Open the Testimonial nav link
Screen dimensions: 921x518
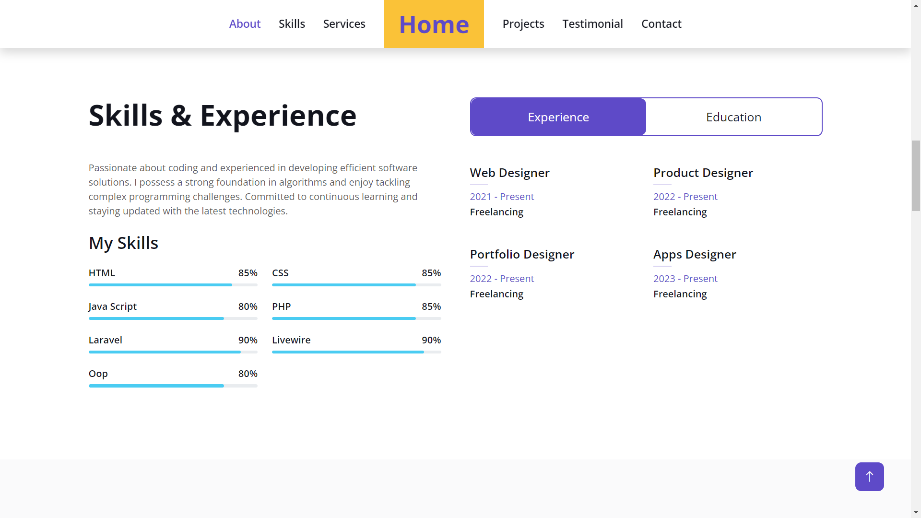(x=592, y=24)
